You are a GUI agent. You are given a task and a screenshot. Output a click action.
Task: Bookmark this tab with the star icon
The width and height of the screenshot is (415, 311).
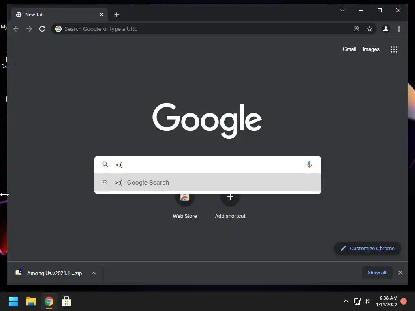tap(370, 29)
